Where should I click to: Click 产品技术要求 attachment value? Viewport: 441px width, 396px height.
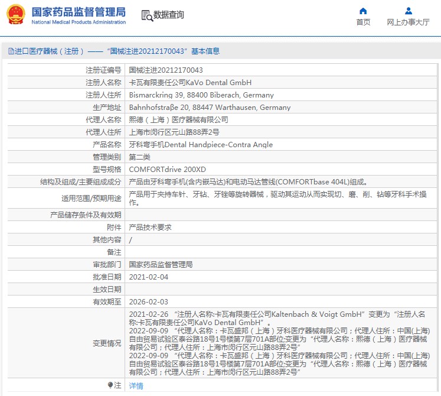pos(150,228)
